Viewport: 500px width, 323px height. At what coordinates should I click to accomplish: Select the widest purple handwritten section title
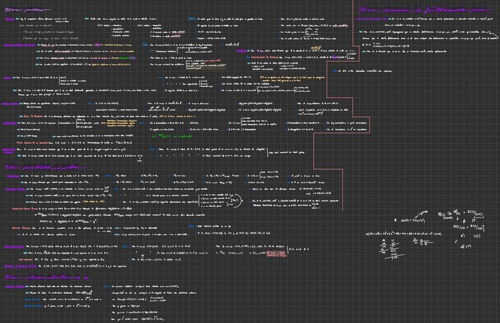pos(427,10)
